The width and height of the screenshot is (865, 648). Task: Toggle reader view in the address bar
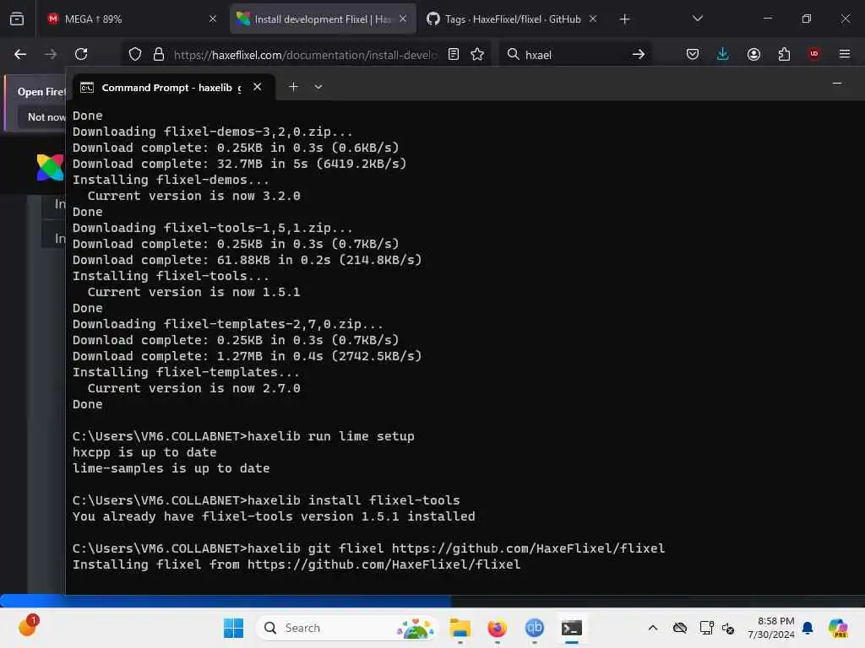click(454, 54)
